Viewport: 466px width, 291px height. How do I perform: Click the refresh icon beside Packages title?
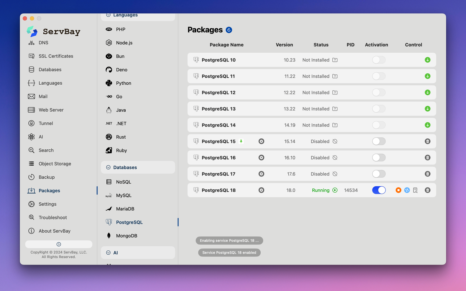(x=229, y=30)
